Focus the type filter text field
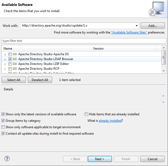The width and height of the screenshot is (168, 166). coord(84,41)
